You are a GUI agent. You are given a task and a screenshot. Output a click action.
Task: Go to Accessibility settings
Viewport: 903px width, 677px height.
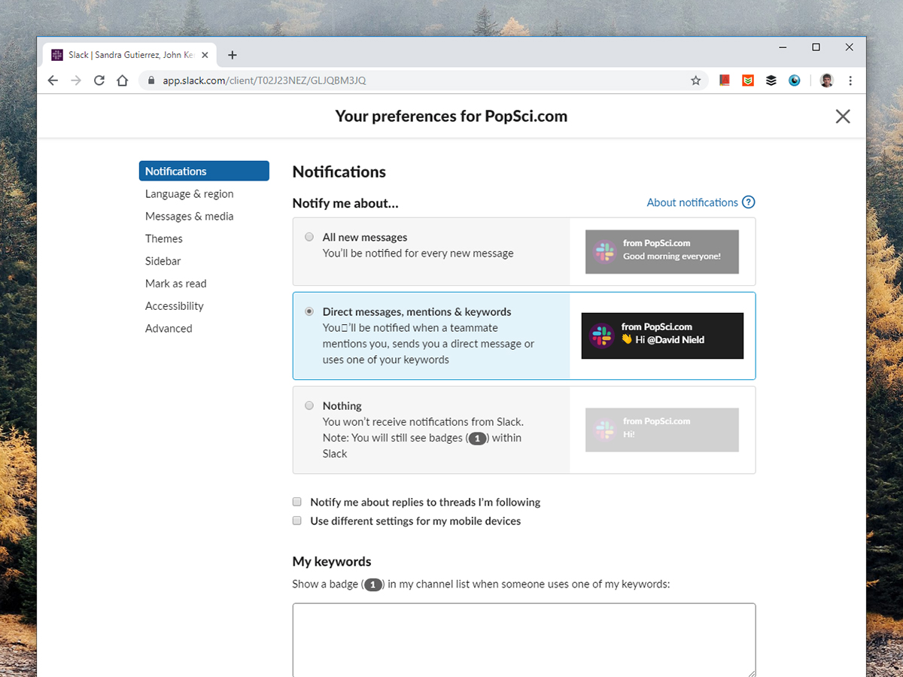pyautogui.click(x=174, y=306)
